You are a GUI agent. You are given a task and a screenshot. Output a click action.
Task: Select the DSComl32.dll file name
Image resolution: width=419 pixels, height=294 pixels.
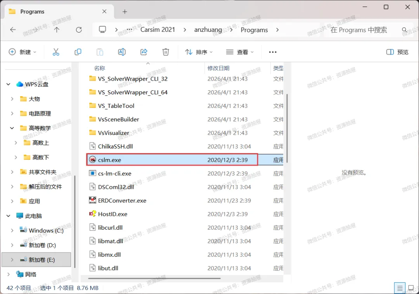click(x=116, y=187)
